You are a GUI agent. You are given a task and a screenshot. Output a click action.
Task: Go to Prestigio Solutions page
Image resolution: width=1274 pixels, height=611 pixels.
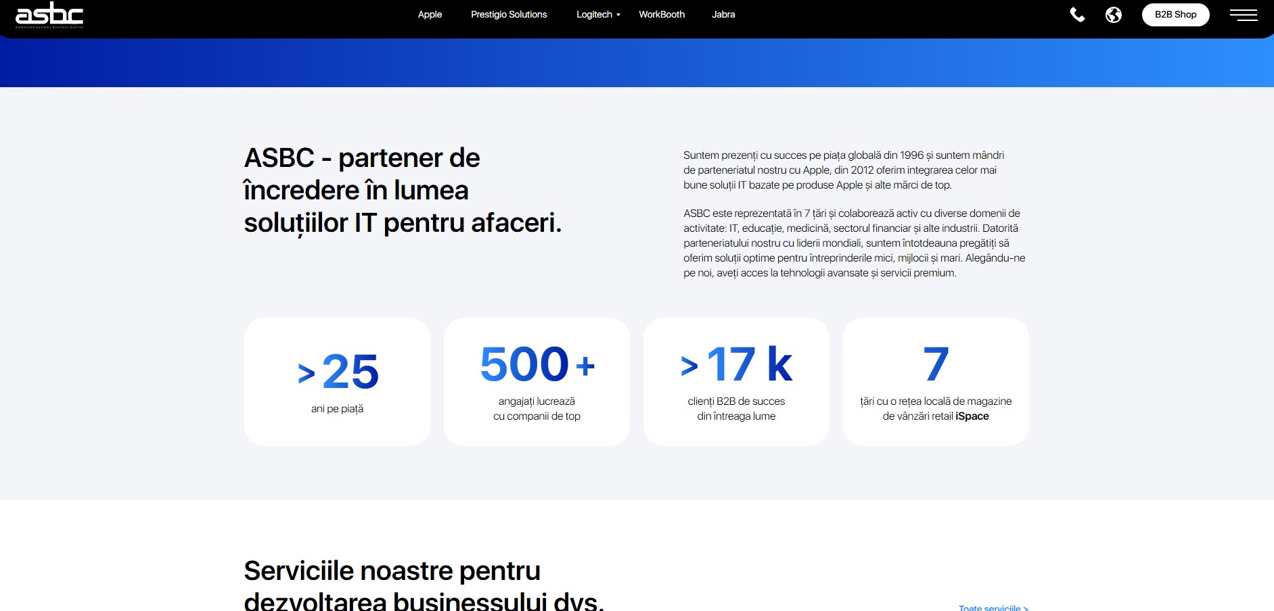[509, 14]
